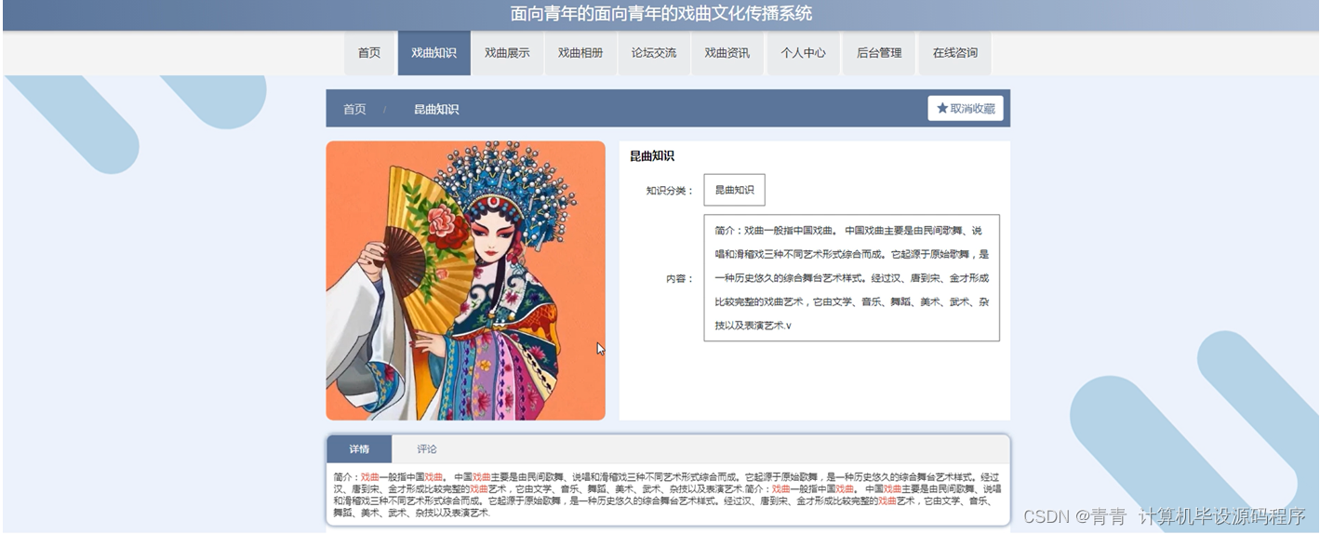
Task: Open 后台管理 in the navigation bar
Action: 879,53
